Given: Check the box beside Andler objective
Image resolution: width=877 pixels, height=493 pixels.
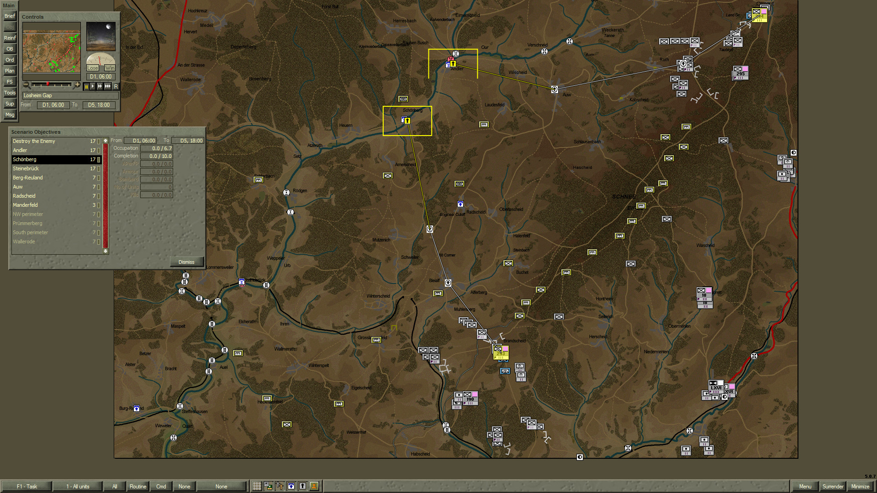Looking at the screenshot, I should [99, 150].
